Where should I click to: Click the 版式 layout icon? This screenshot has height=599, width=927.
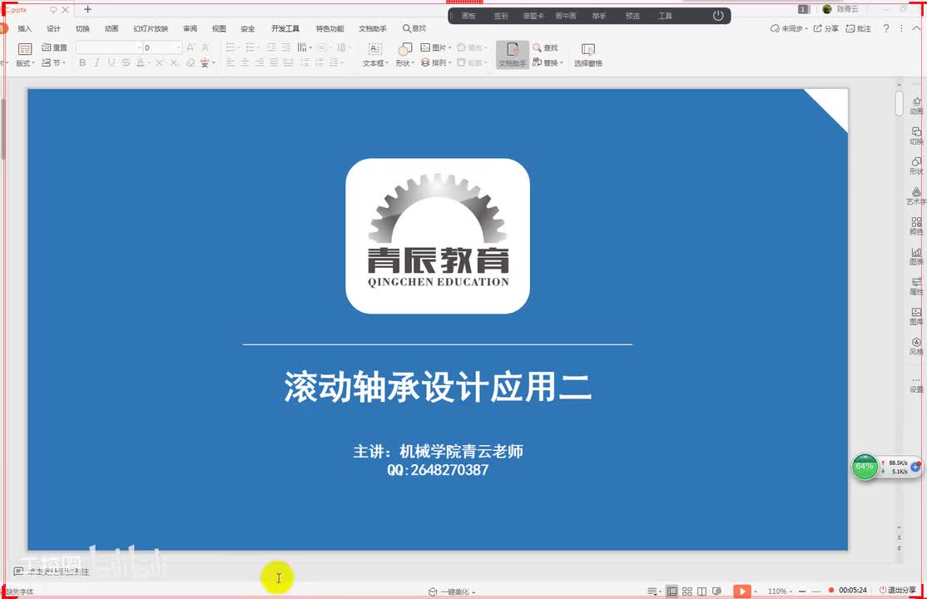(x=25, y=49)
